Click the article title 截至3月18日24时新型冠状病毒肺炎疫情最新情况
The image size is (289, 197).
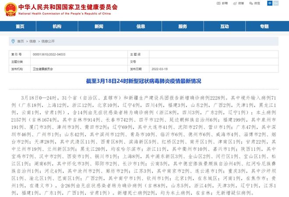[x=144, y=81]
